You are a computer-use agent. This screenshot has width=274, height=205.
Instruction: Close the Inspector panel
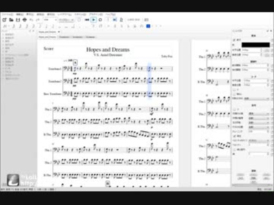[271, 31]
